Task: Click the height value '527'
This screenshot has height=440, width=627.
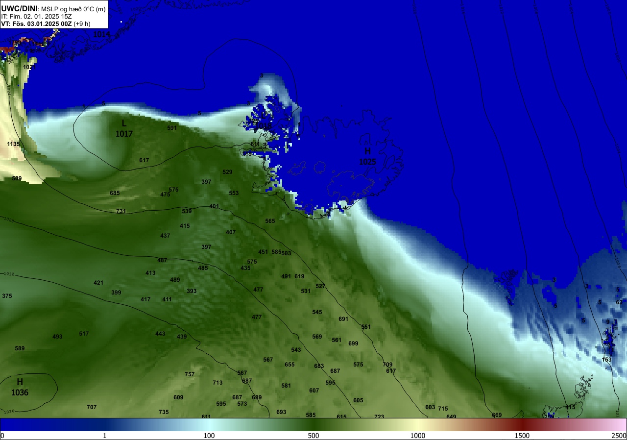Action: (x=320, y=286)
